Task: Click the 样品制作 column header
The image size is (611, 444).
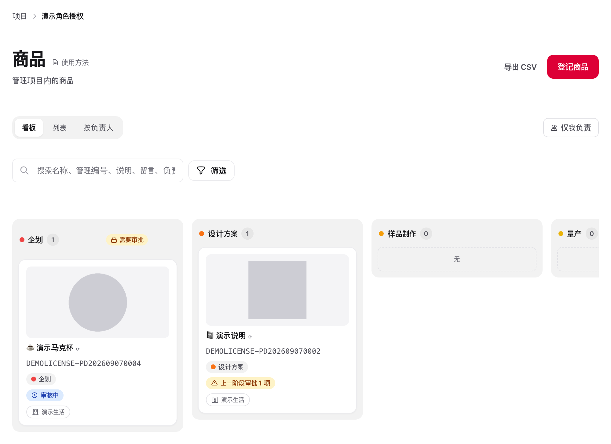Action: (x=402, y=234)
